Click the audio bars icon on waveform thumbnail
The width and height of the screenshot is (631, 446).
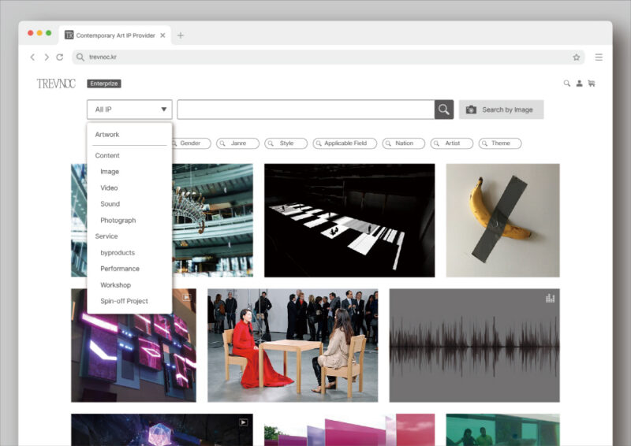550,298
